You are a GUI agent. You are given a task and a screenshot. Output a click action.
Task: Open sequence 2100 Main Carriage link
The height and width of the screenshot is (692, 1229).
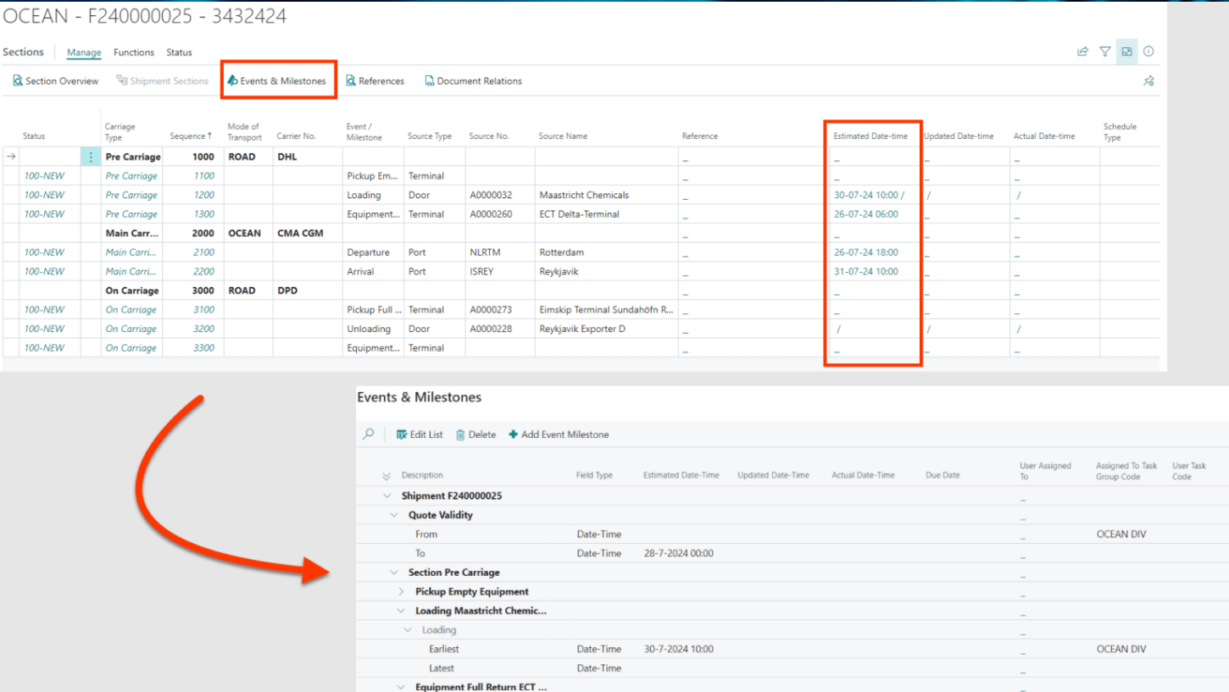coord(203,252)
